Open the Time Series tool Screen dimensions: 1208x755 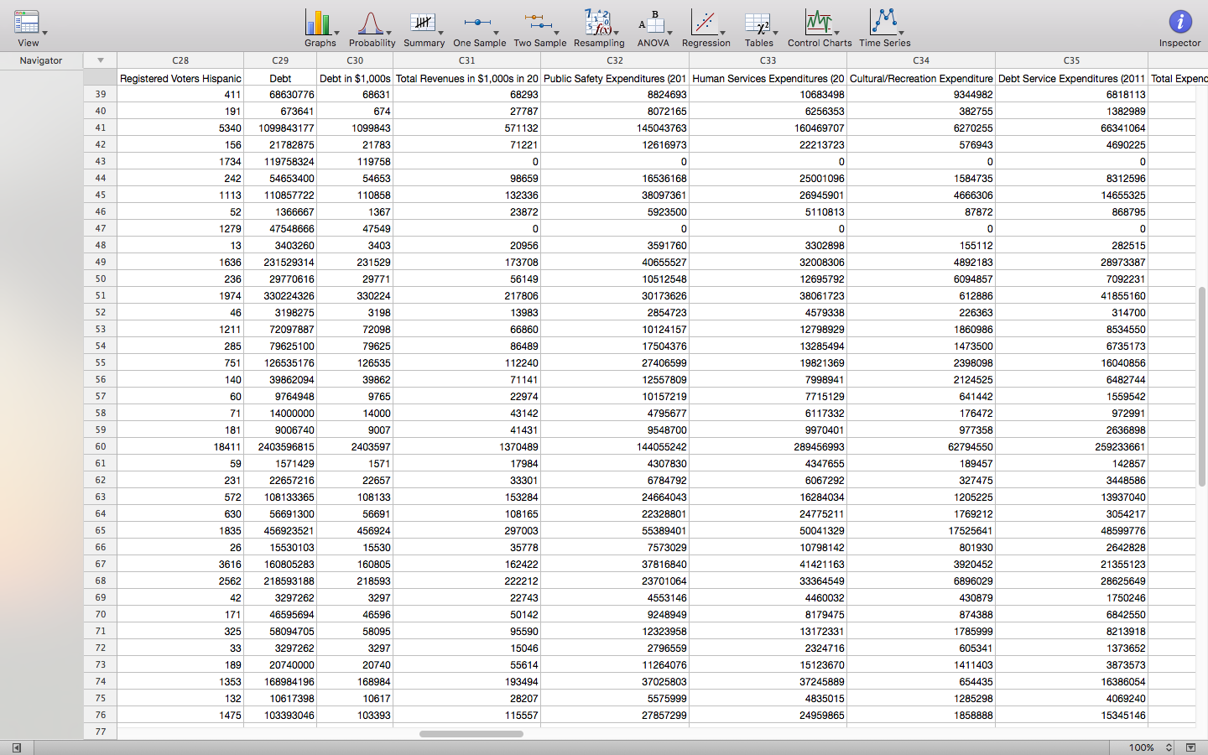pyautogui.click(x=883, y=23)
